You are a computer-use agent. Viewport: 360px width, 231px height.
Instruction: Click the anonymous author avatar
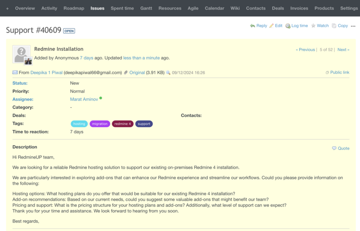pyautogui.click(x=21, y=53)
